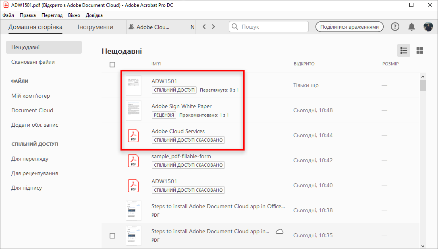The height and width of the screenshot is (249, 438).
Task: Open Мій комп'ютер in sidebar
Action: 31,96
